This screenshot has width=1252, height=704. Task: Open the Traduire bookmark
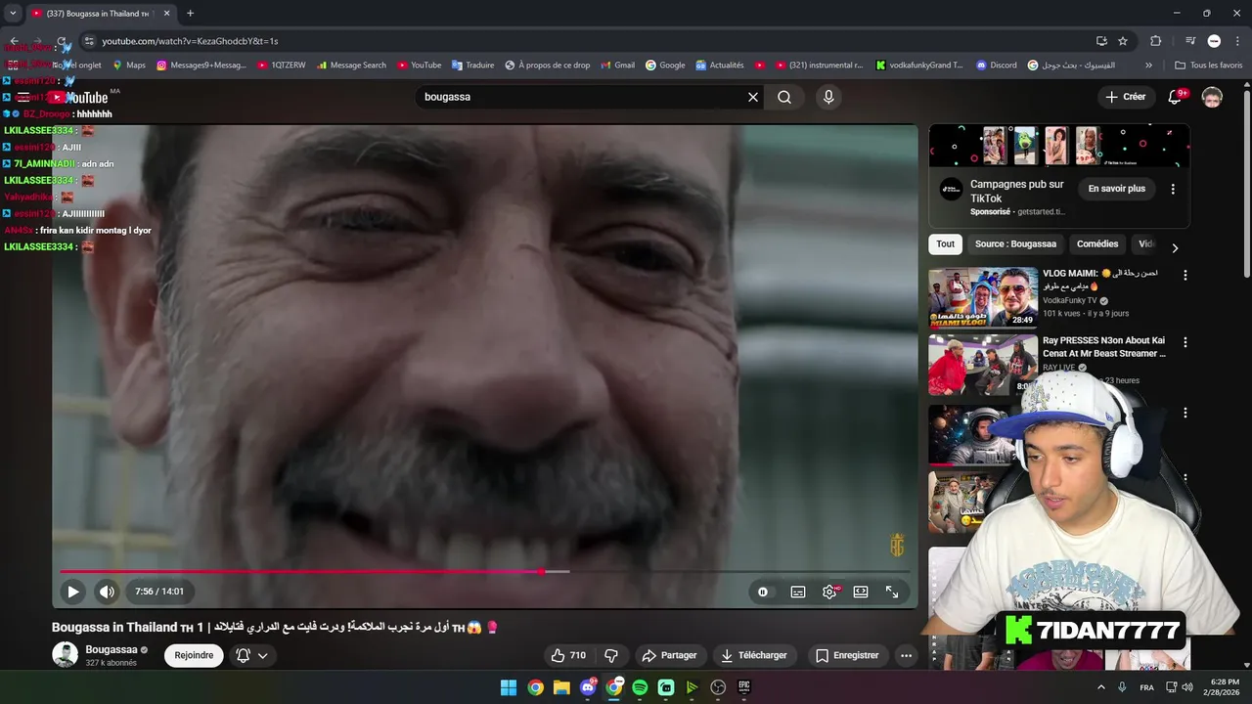pos(472,66)
